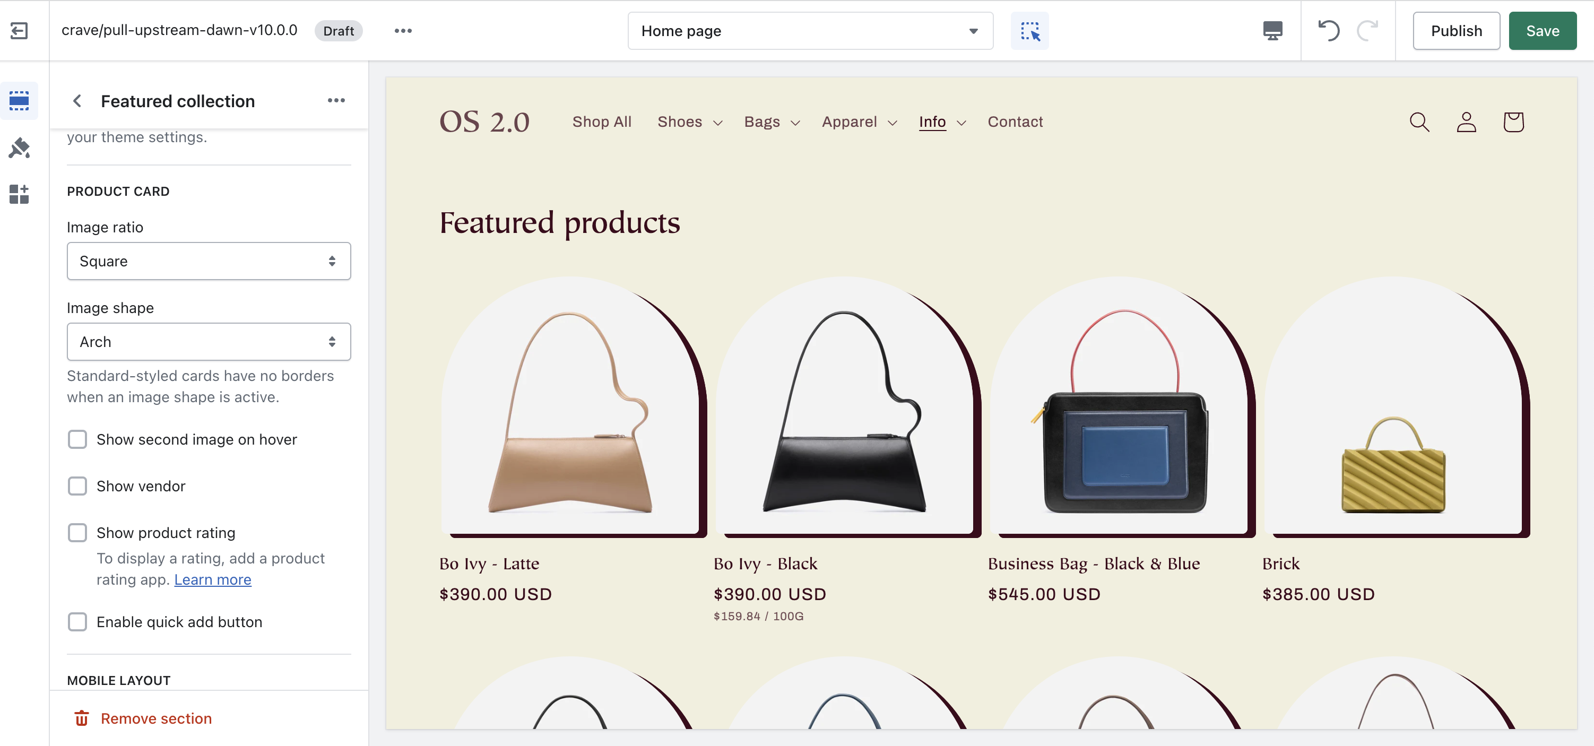This screenshot has width=1594, height=746.
Task: Exit the theme editor
Action: coord(19,31)
